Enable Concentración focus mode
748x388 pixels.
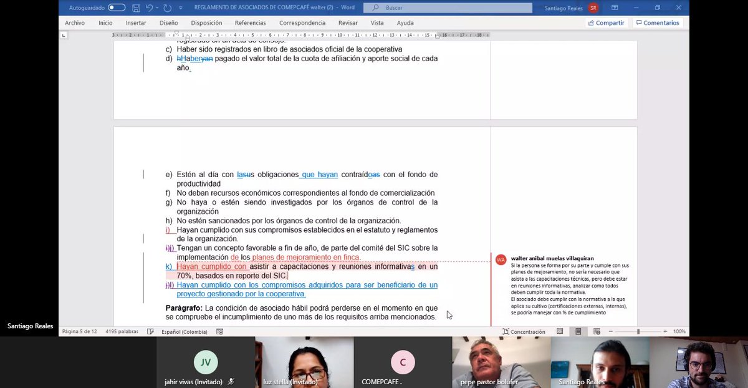pos(524,332)
